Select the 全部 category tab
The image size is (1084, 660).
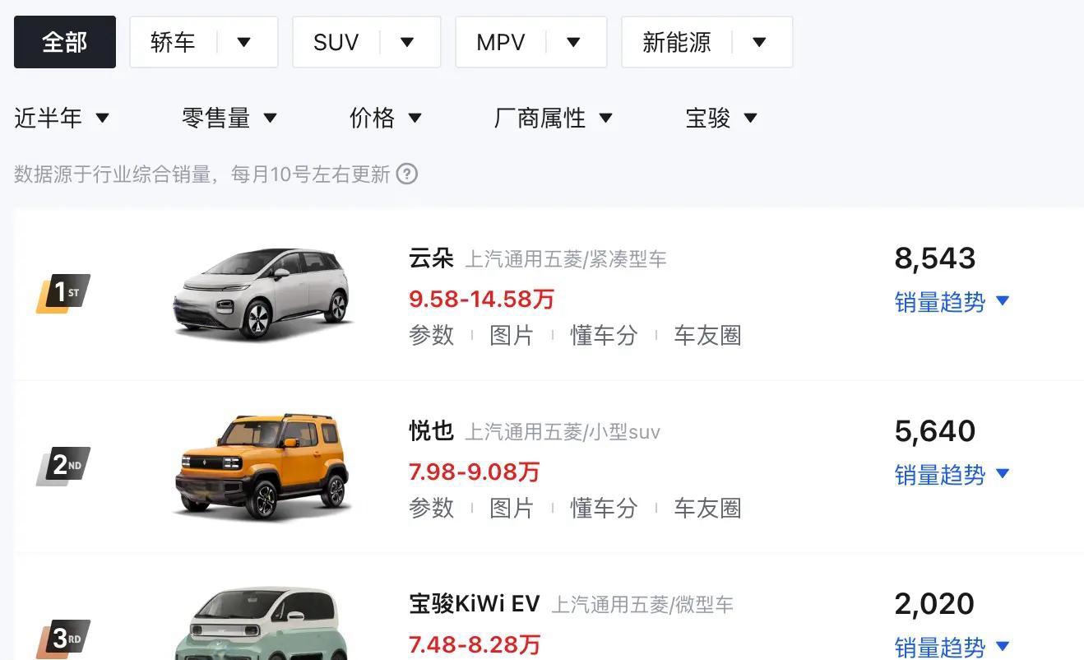tap(65, 42)
